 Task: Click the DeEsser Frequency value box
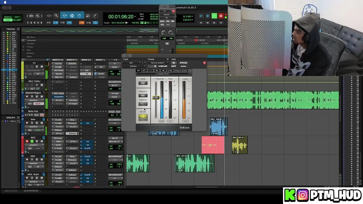pyautogui.click(x=143, y=96)
